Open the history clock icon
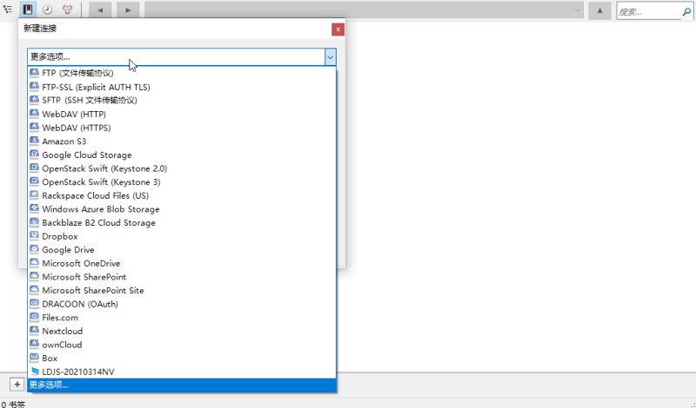This screenshot has width=696, height=408. (48, 10)
